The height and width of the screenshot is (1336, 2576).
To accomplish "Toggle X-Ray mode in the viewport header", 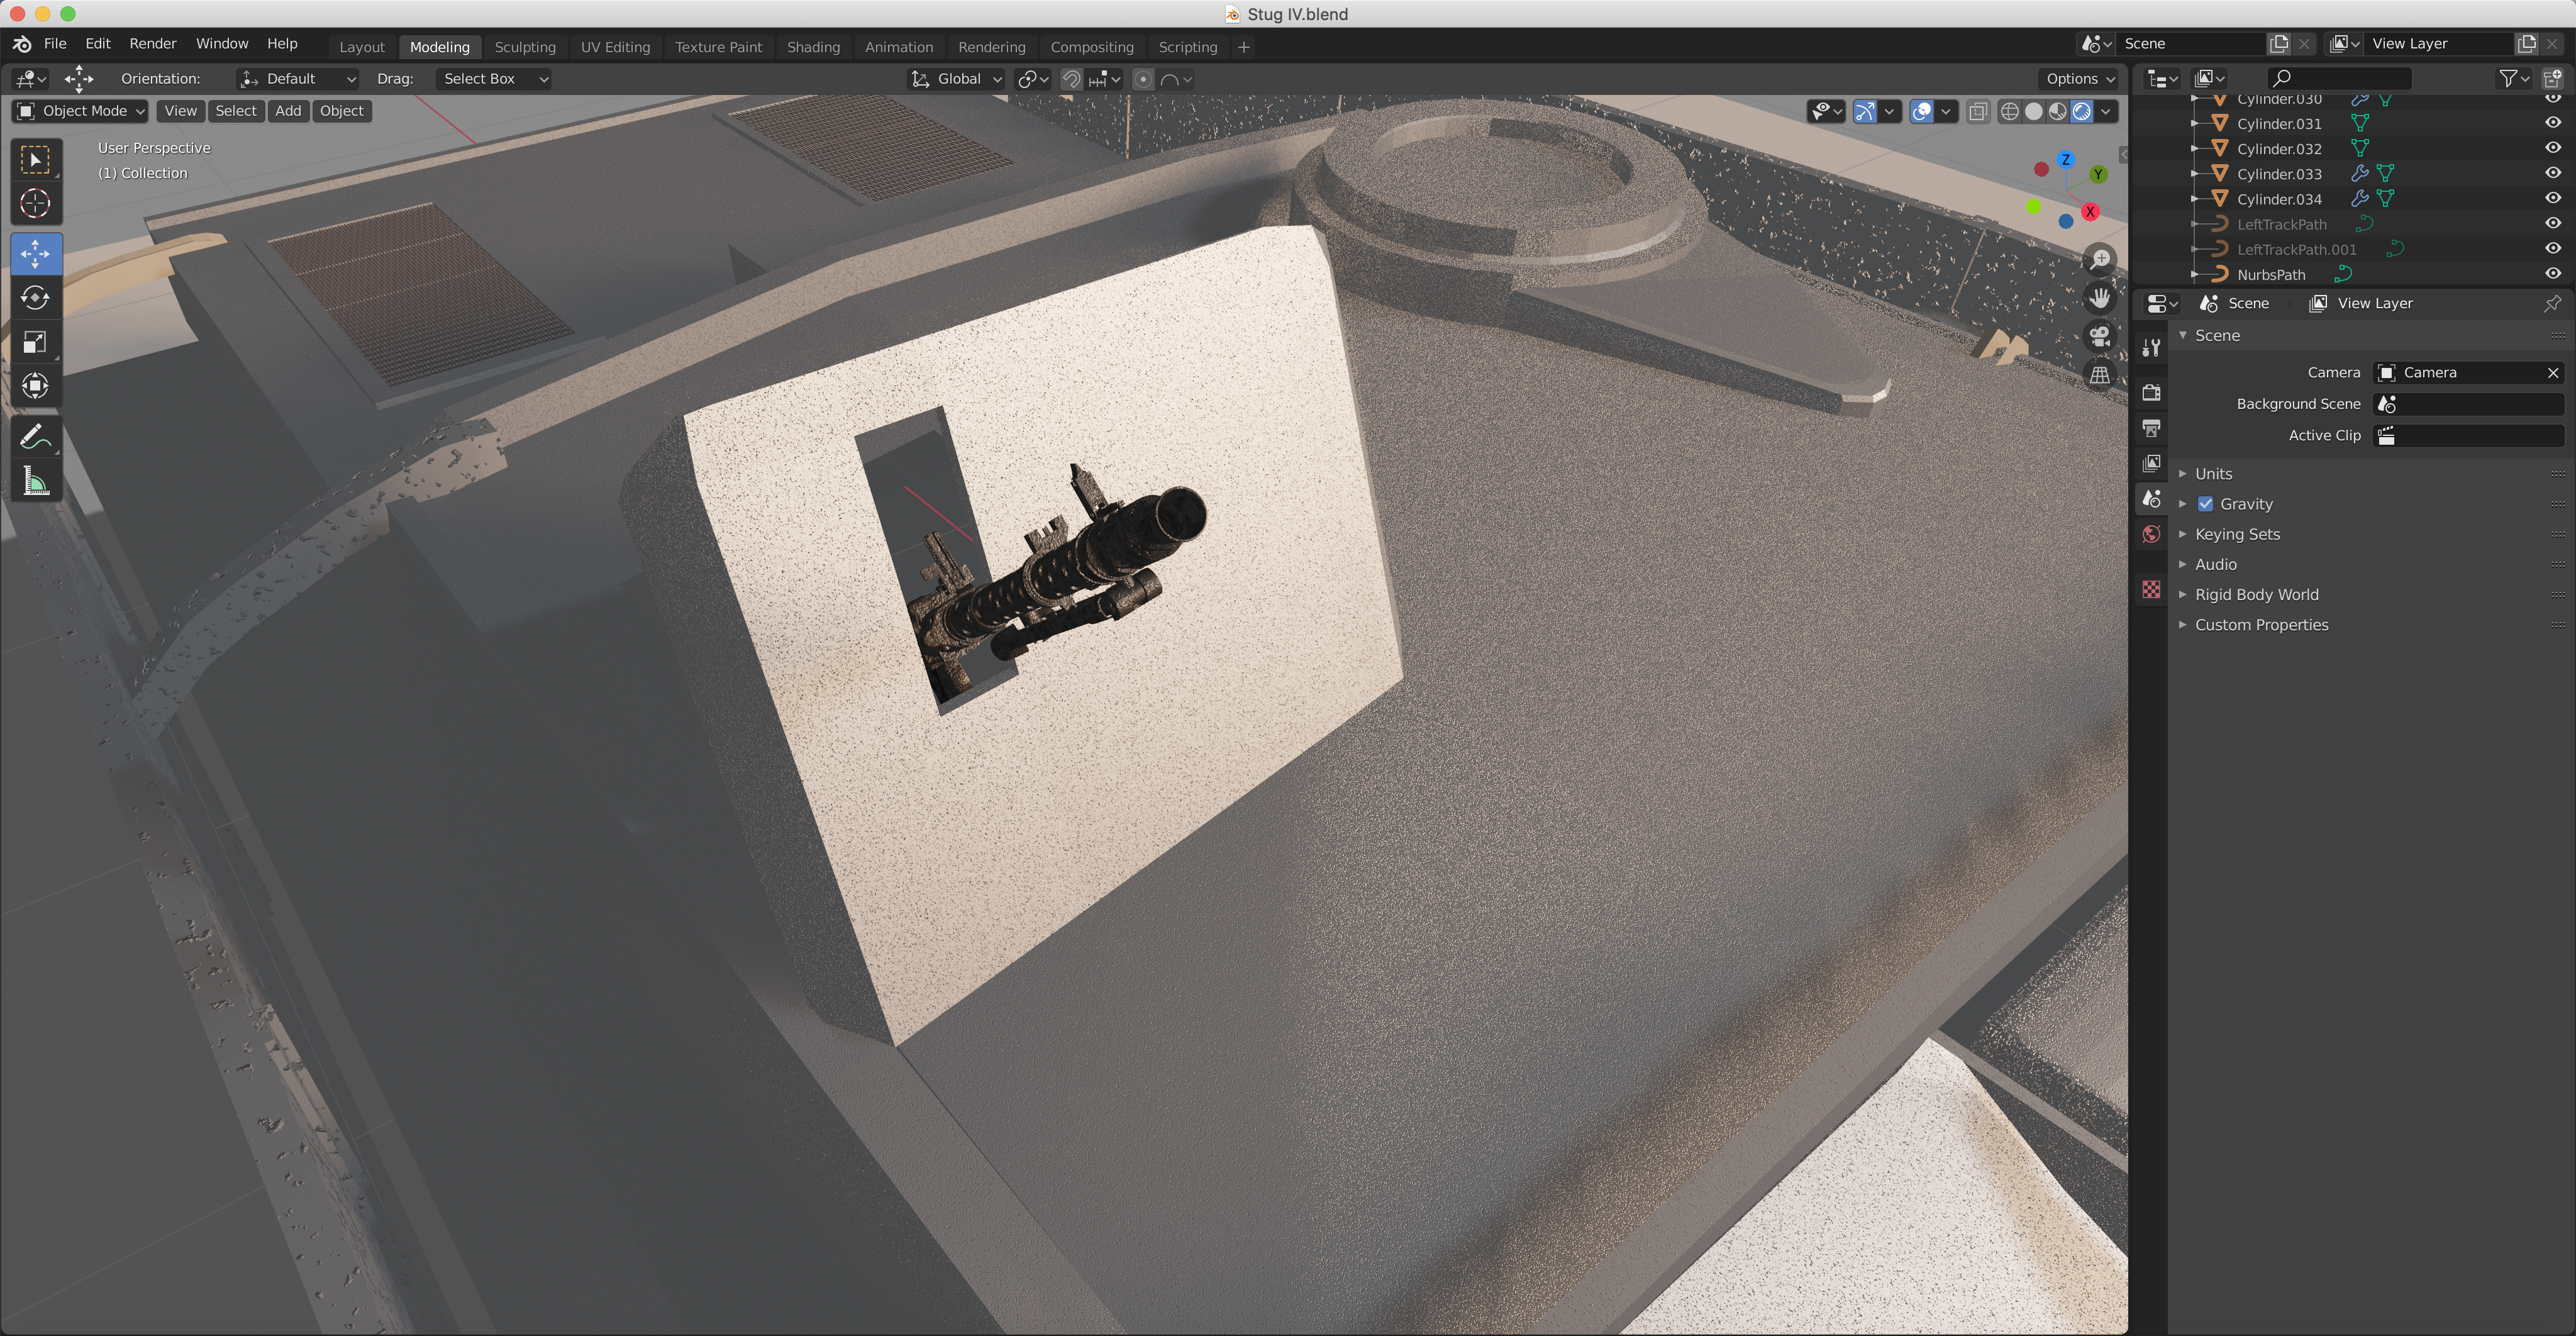I will pos(1978,111).
